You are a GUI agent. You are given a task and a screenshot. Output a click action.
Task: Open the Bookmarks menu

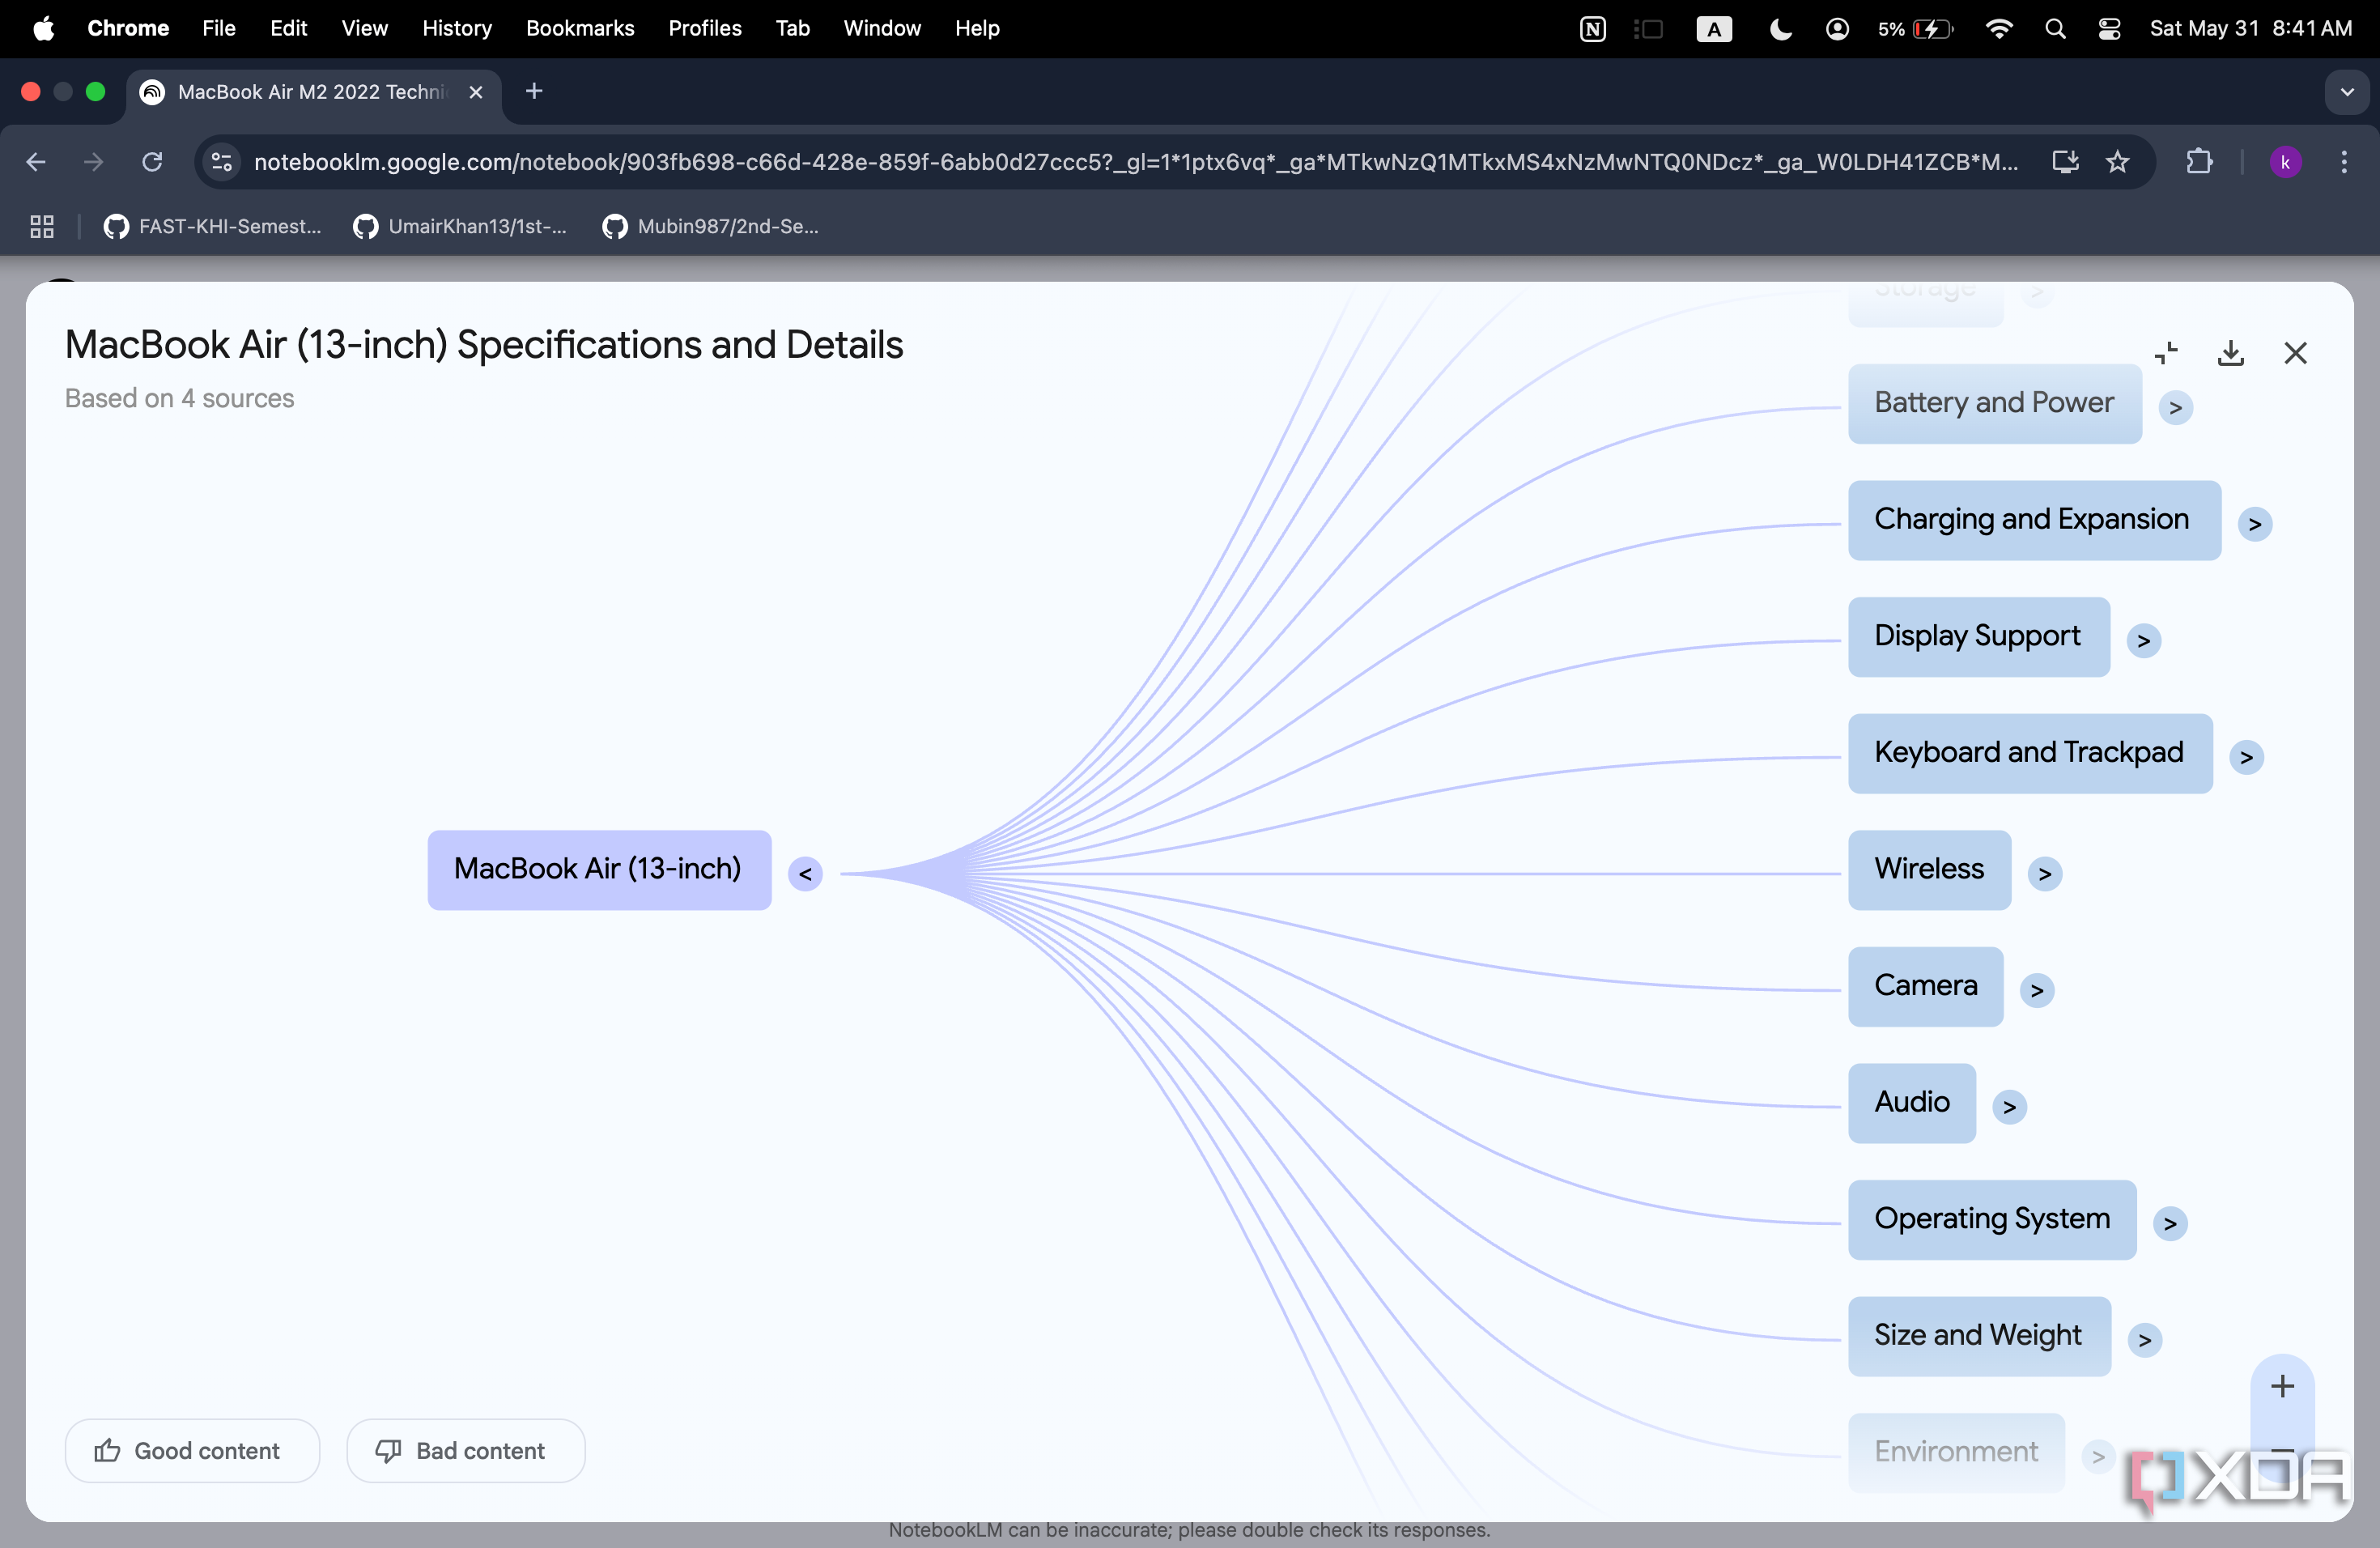pyautogui.click(x=580, y=28)
